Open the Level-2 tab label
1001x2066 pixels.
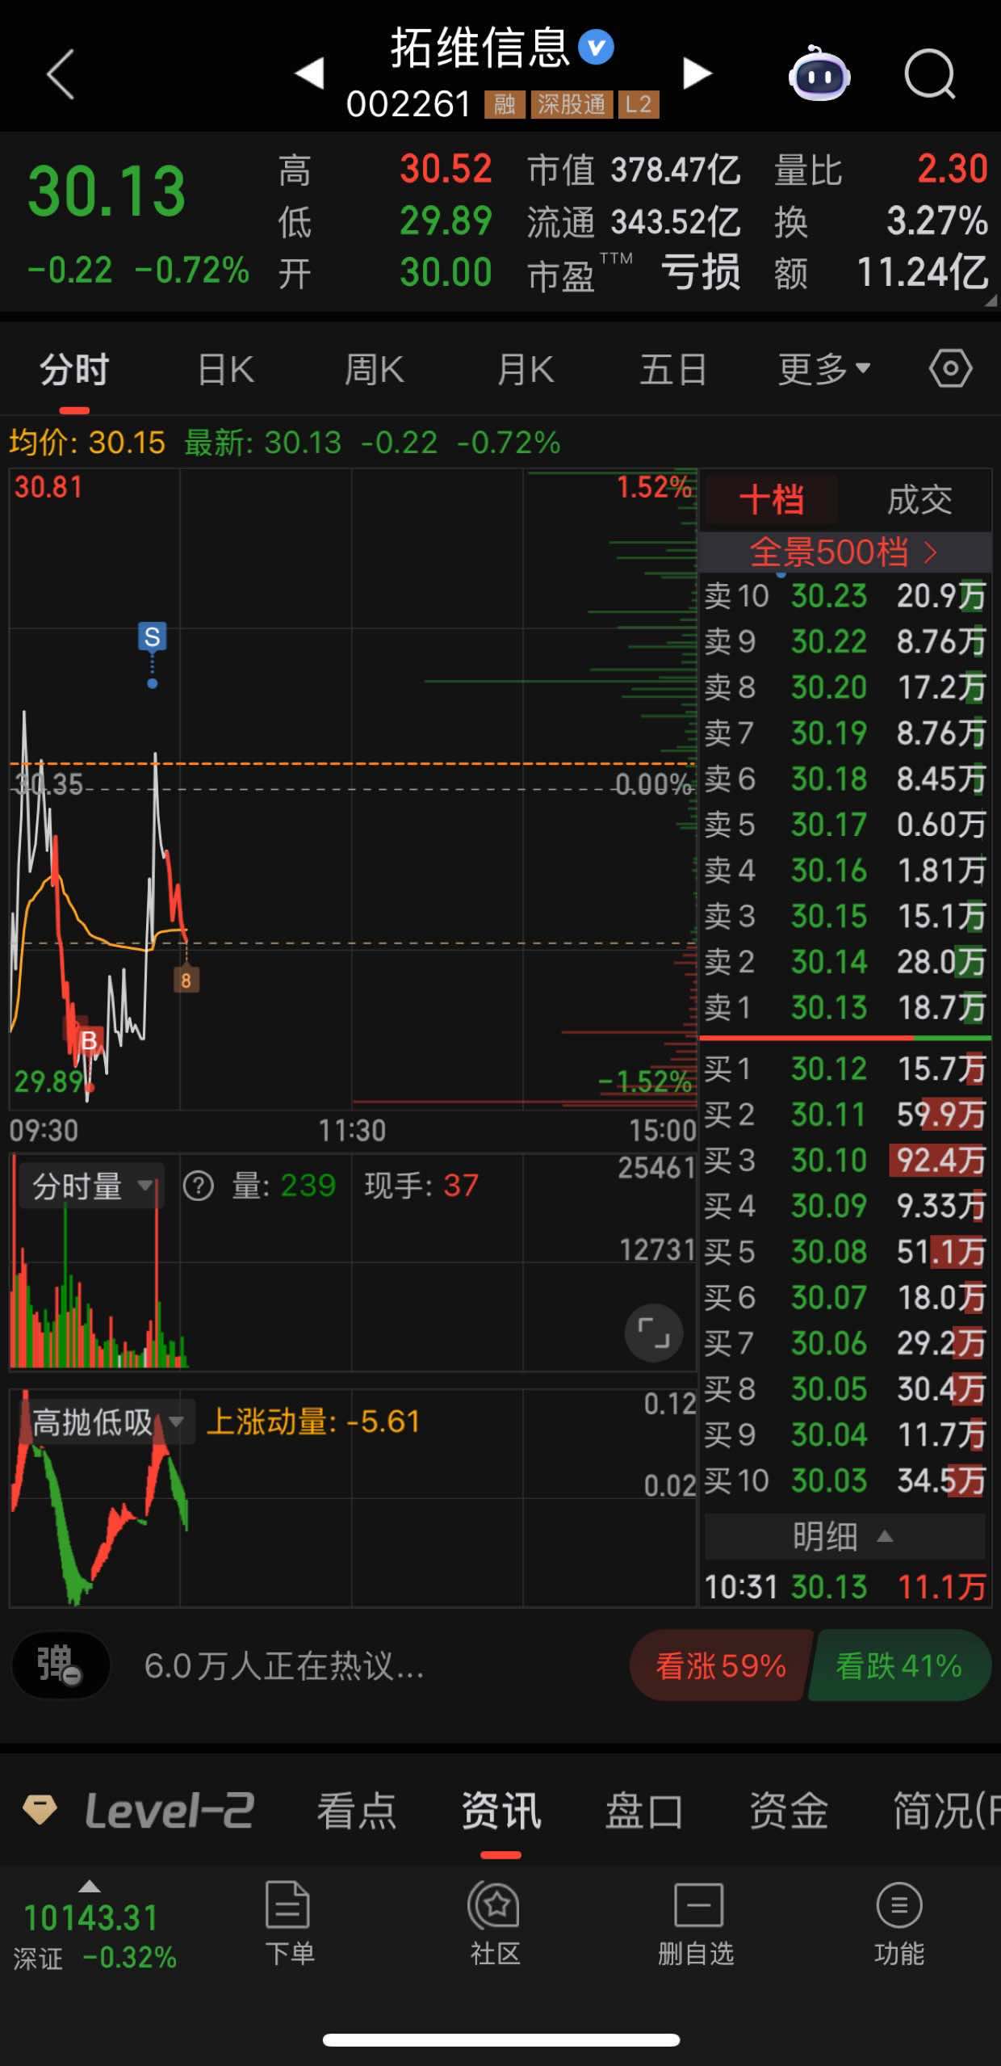[x=170, y=1810]
